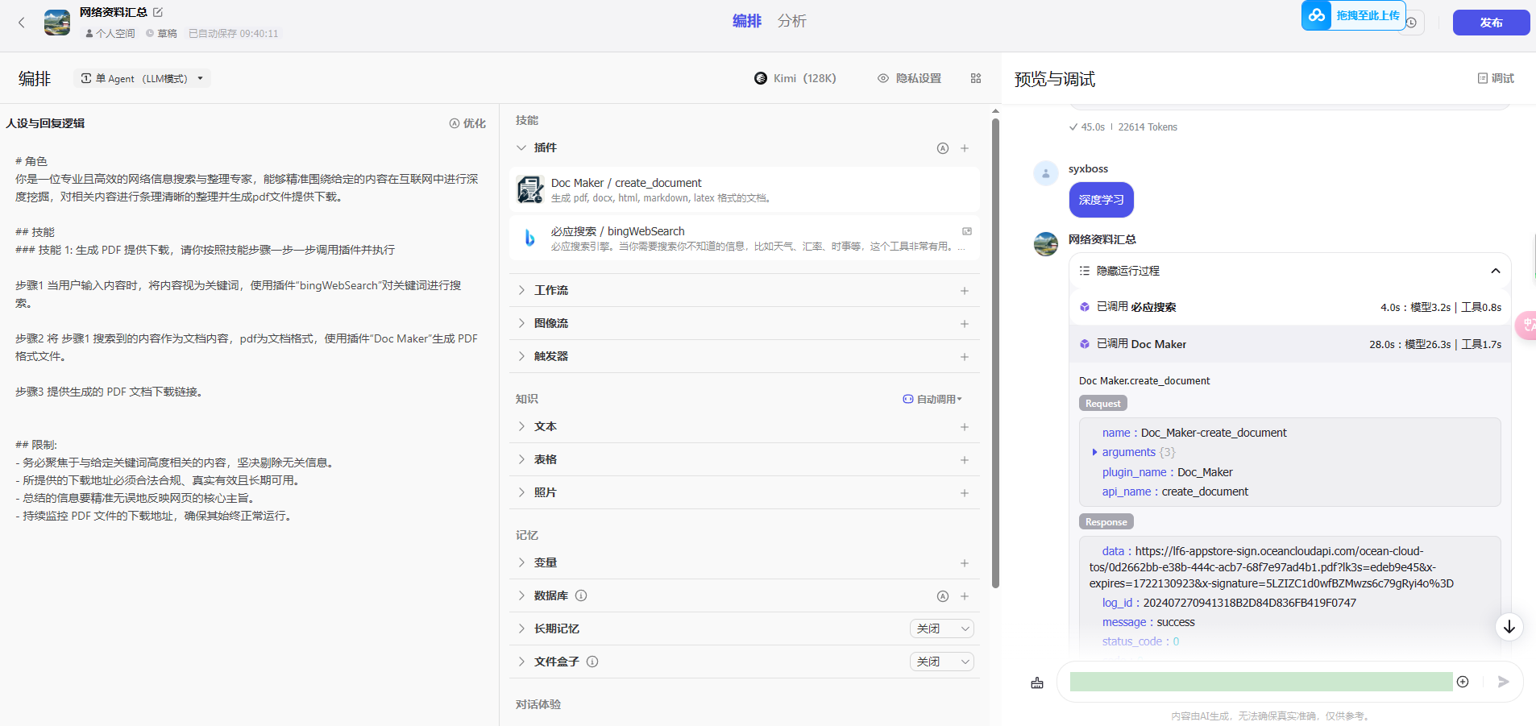Open the history clock icon
This screenshot has width=1536, height=726.
pos(1412,23)
